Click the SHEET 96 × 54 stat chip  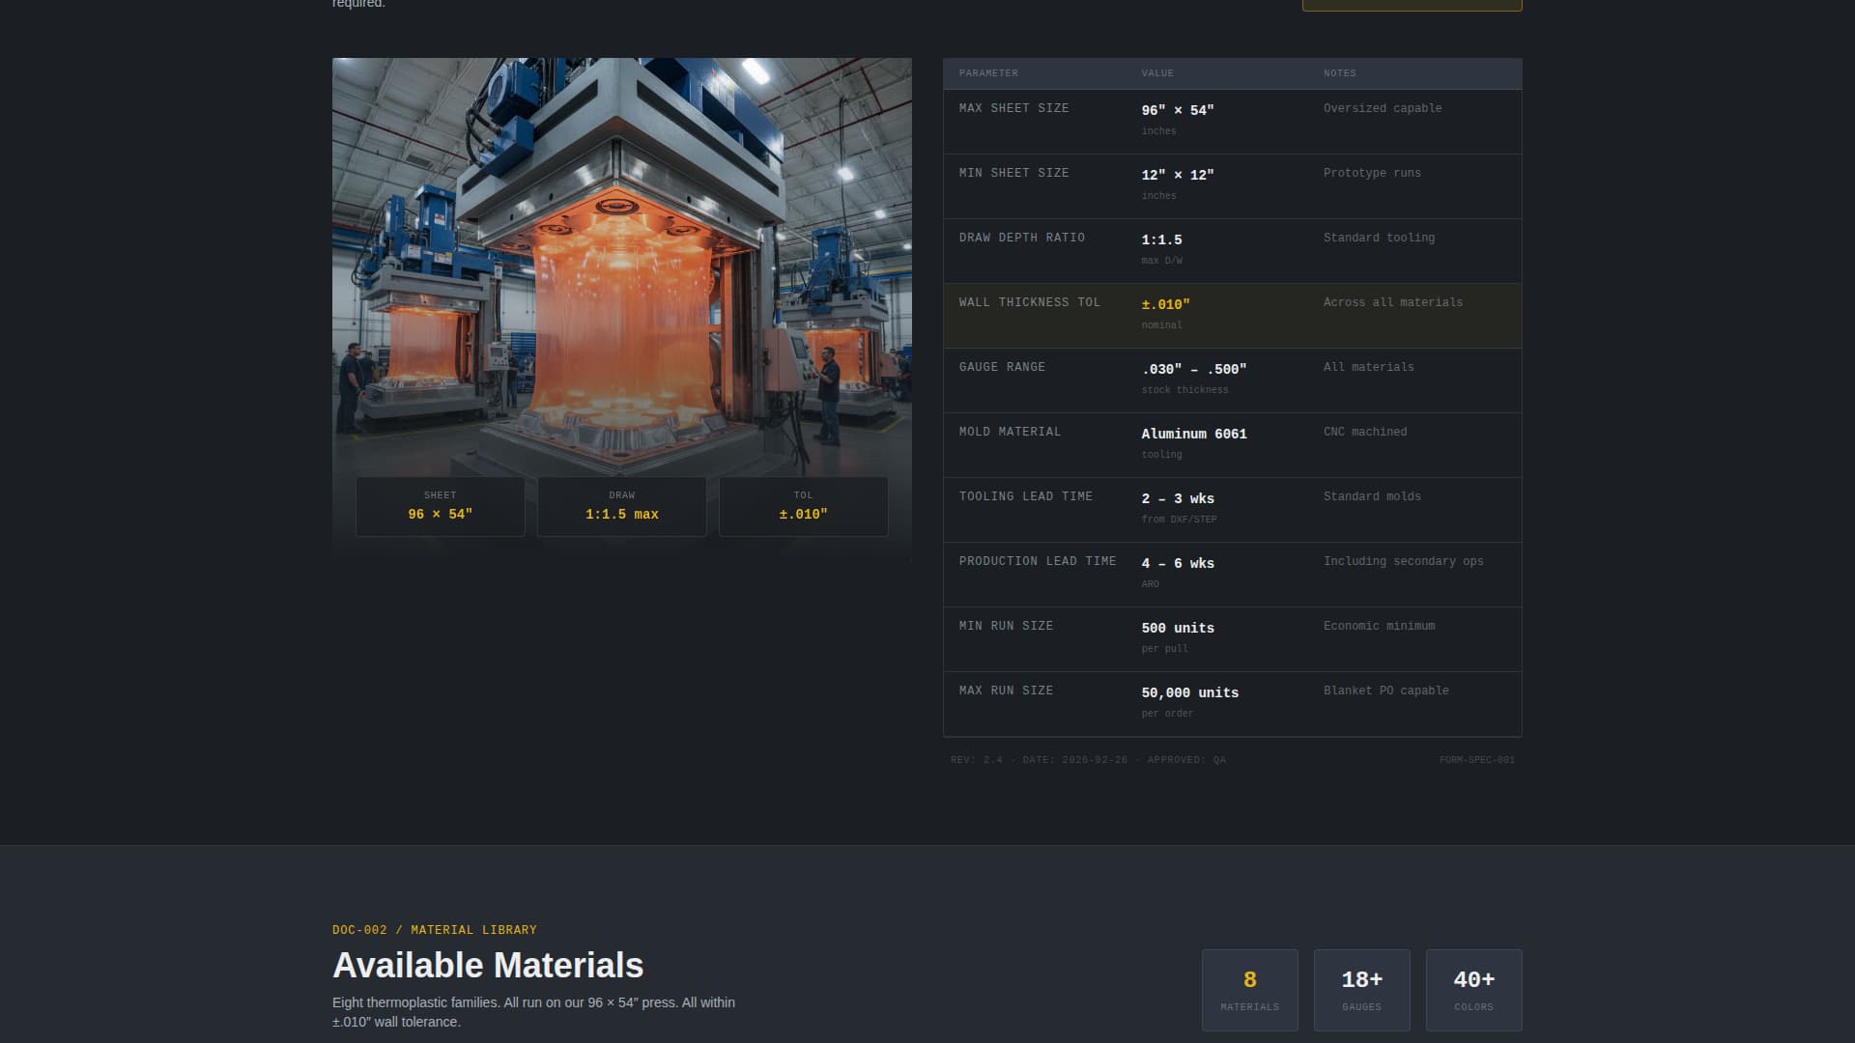click(x=440, y=506)
